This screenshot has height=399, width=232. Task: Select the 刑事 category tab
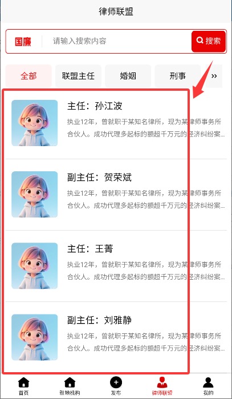click(x=178, y=76)
